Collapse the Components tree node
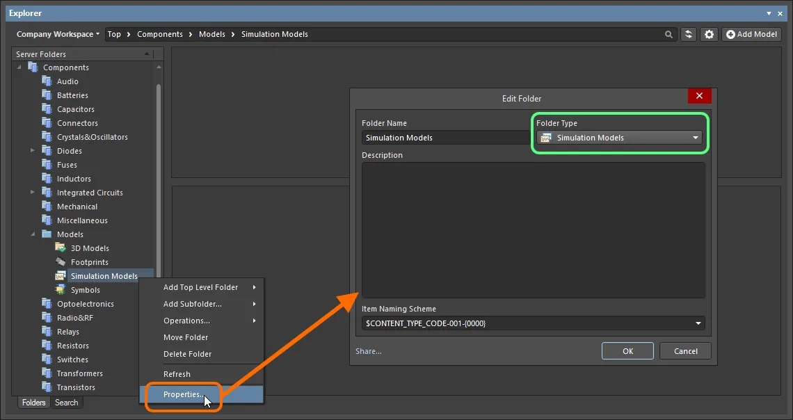This screenshot has width=793, height=420. (19, 67)
